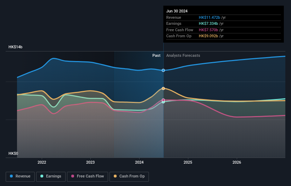Click the HK$11.472b revenue value

click(x=209, y=17)
